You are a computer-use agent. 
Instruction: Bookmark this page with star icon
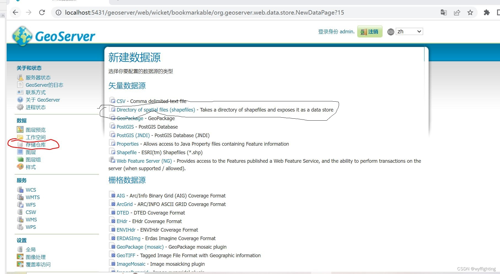470,12
